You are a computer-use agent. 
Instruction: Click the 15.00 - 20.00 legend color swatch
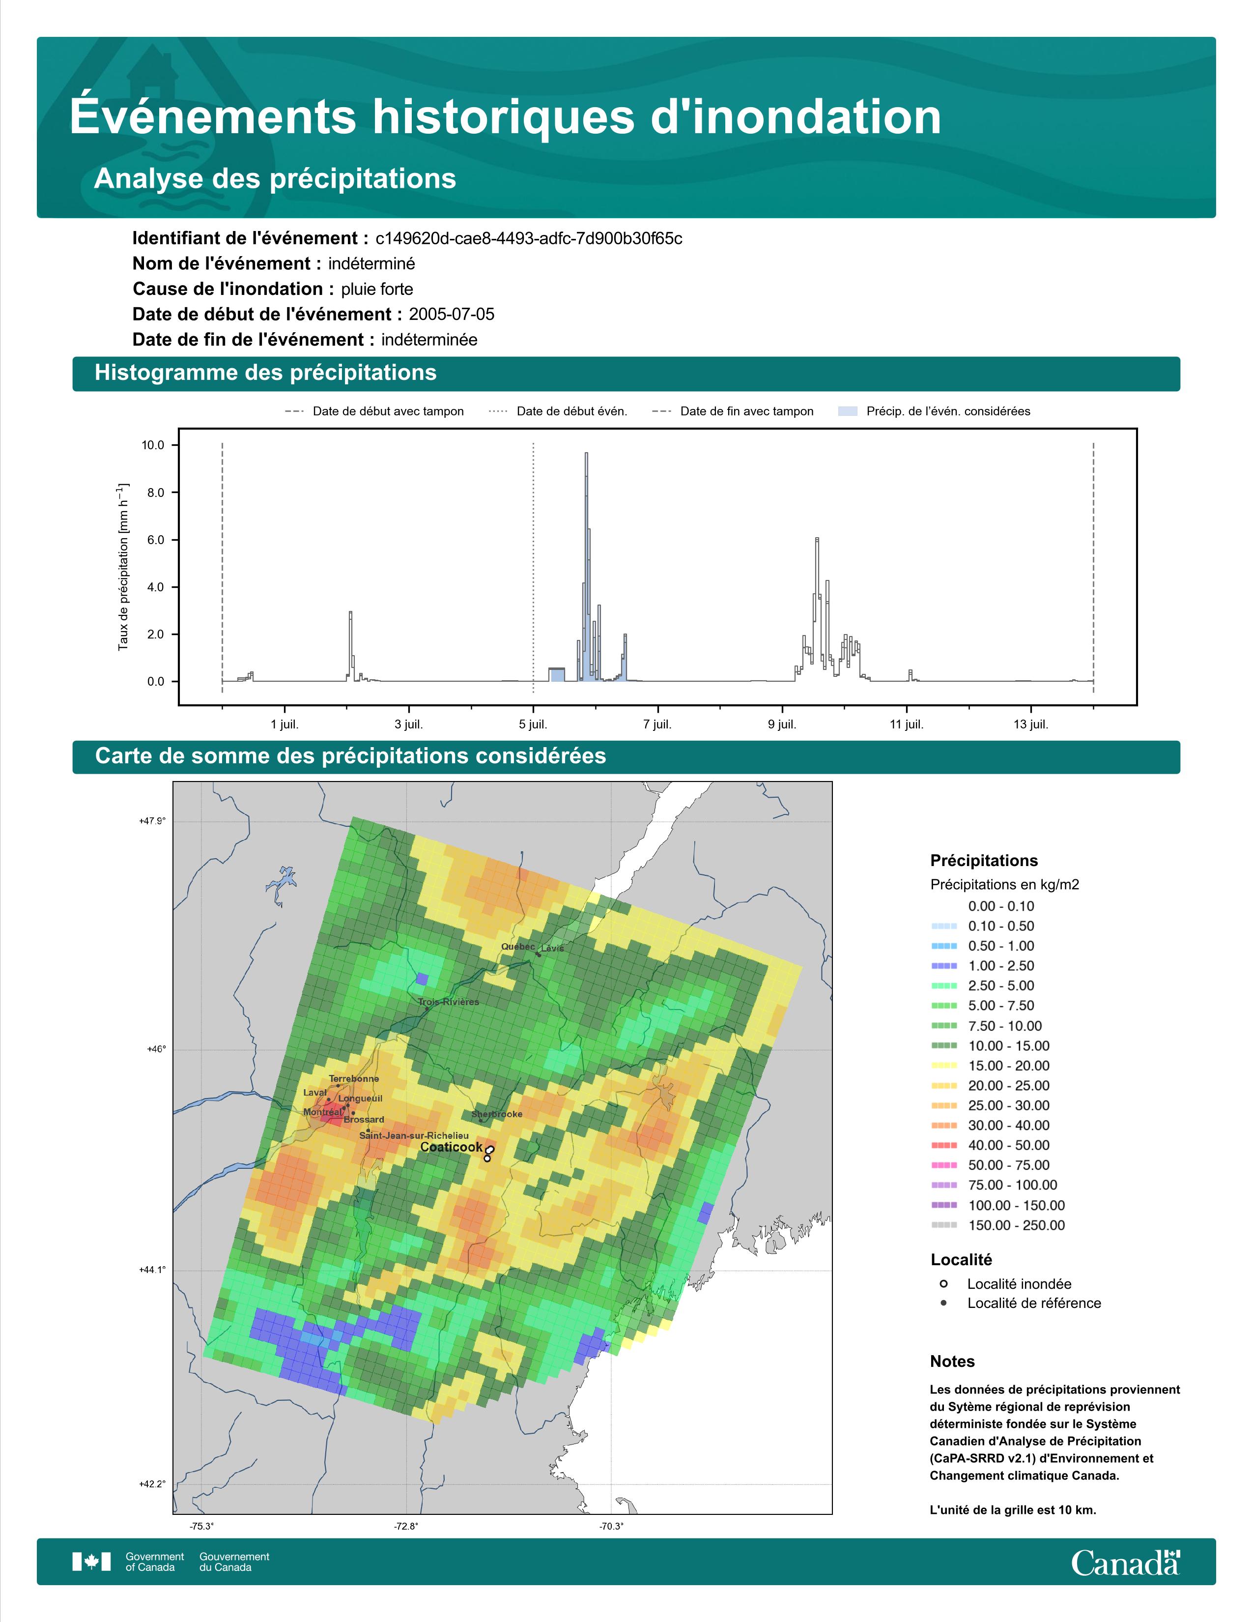point(943,1066)
